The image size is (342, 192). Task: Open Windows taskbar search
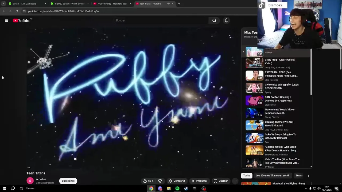point(13,189)
